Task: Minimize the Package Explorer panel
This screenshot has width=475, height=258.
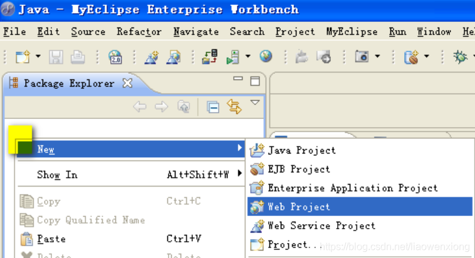Action: (x=237, y=79)
